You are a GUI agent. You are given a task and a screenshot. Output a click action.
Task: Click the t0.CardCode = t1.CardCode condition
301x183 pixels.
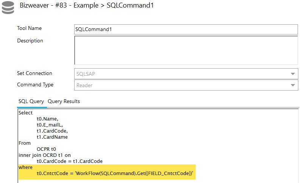coord(70,161)
